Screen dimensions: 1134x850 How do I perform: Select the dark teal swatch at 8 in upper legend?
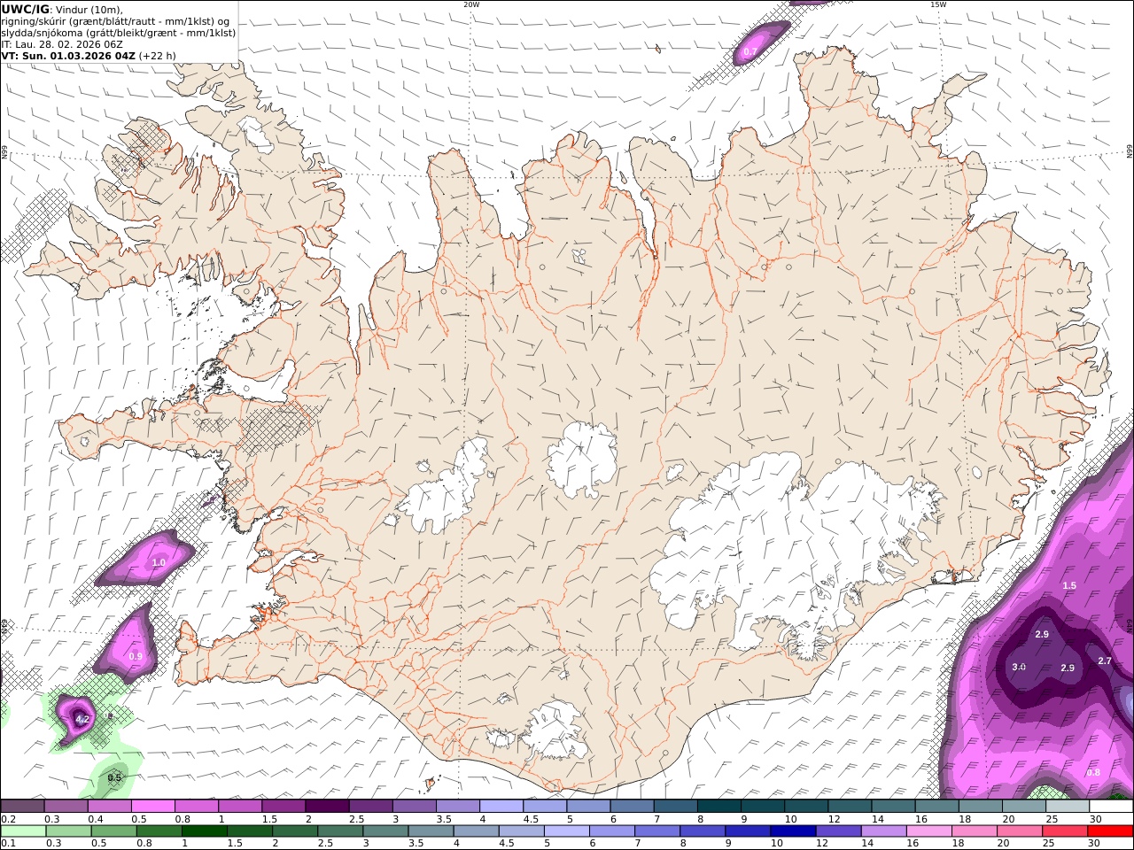tap(718, 806)
